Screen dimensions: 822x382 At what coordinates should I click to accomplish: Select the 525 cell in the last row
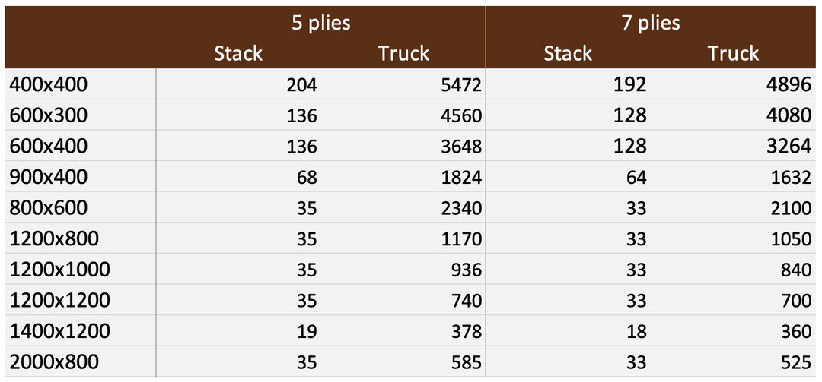coord(796,362)
